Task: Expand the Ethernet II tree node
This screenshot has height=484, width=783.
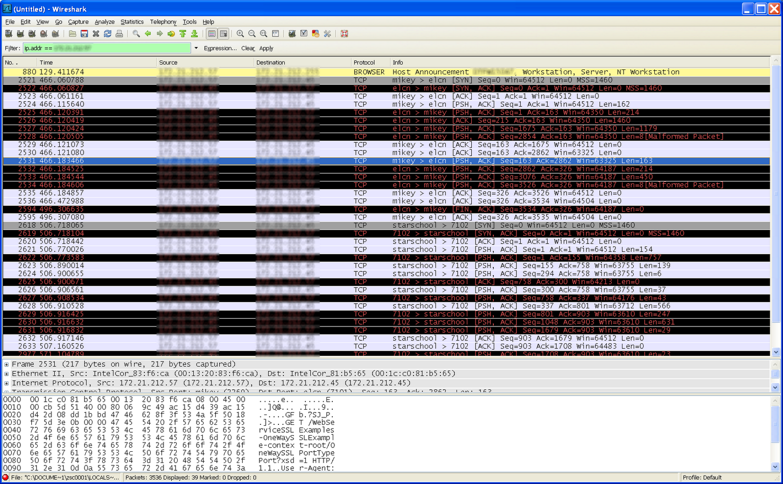Action: pyautogui.click(x=6, y=374)
